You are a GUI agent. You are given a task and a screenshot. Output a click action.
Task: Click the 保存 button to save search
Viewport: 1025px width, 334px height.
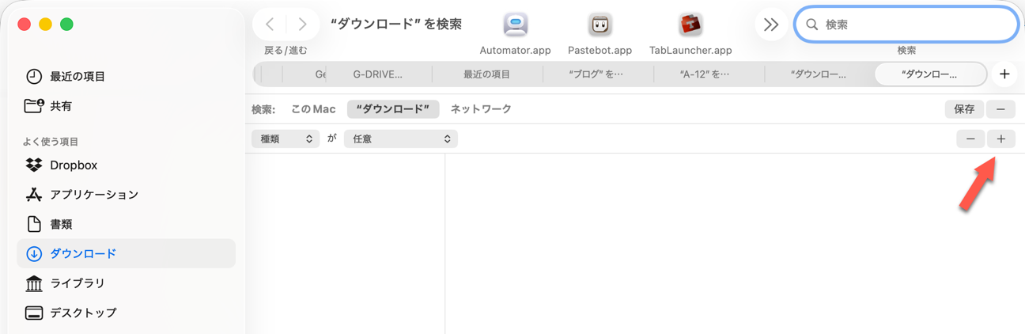964,109
